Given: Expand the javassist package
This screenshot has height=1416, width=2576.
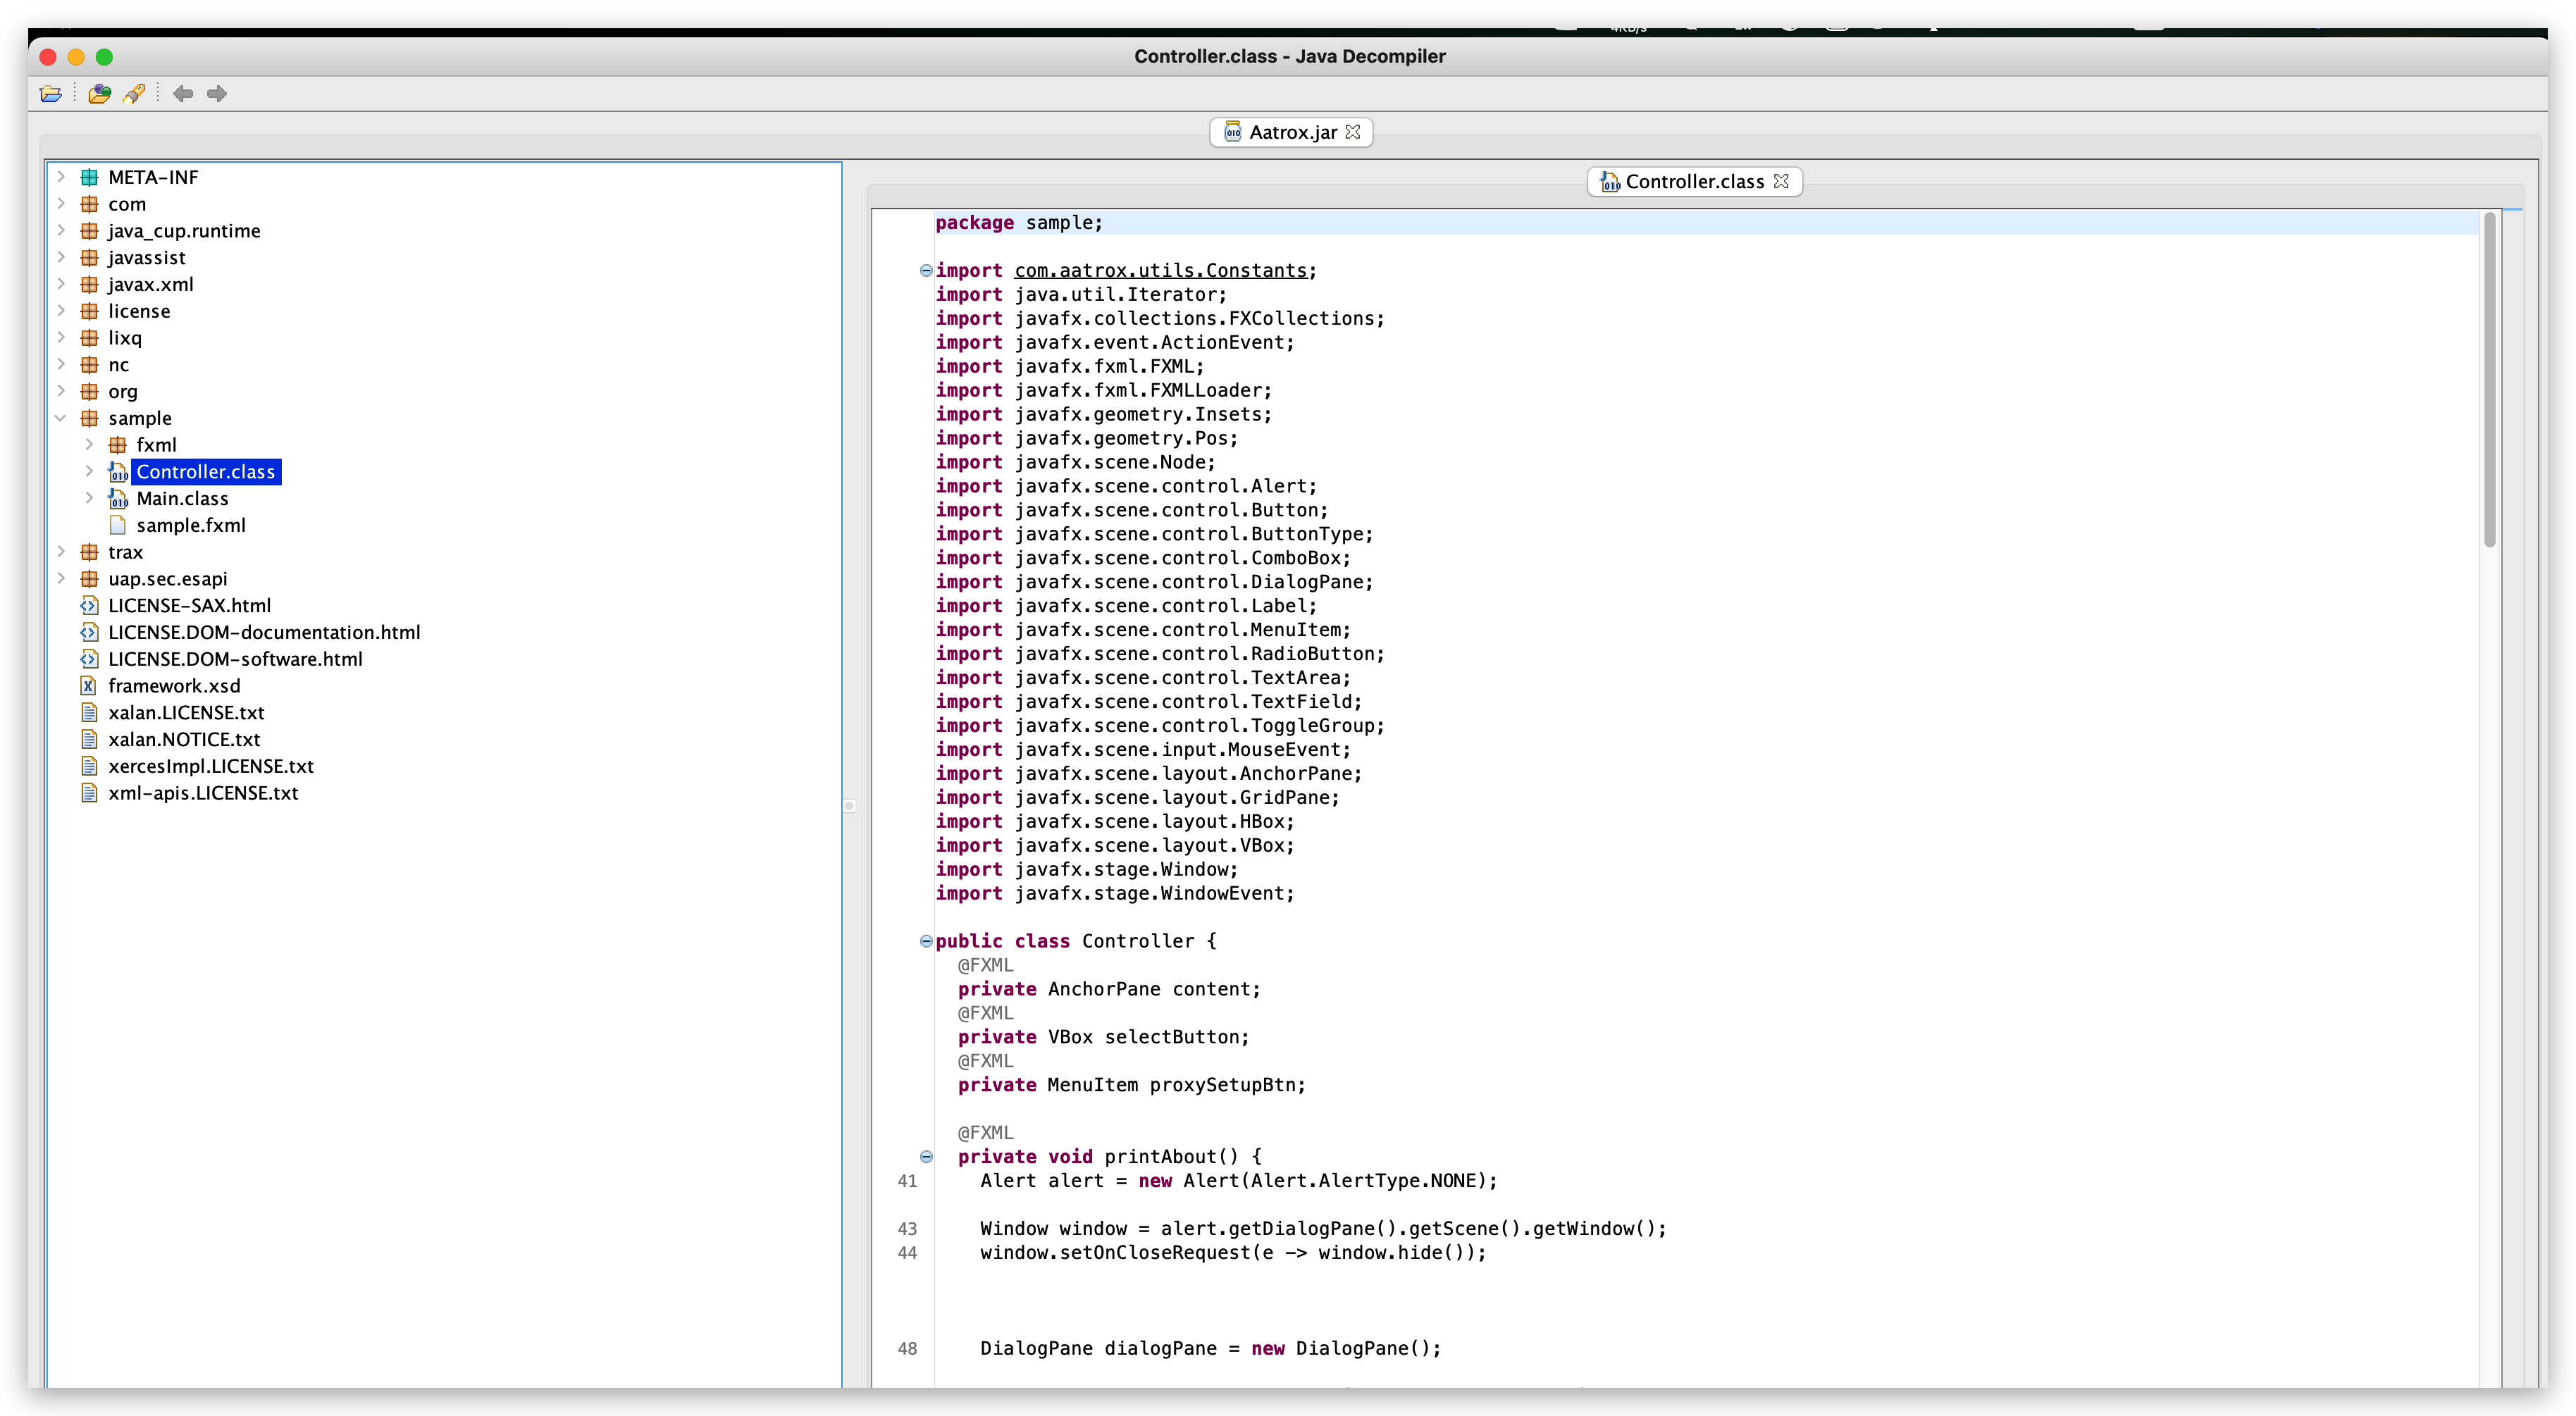Looking at the screenshot, I should 61,257.
